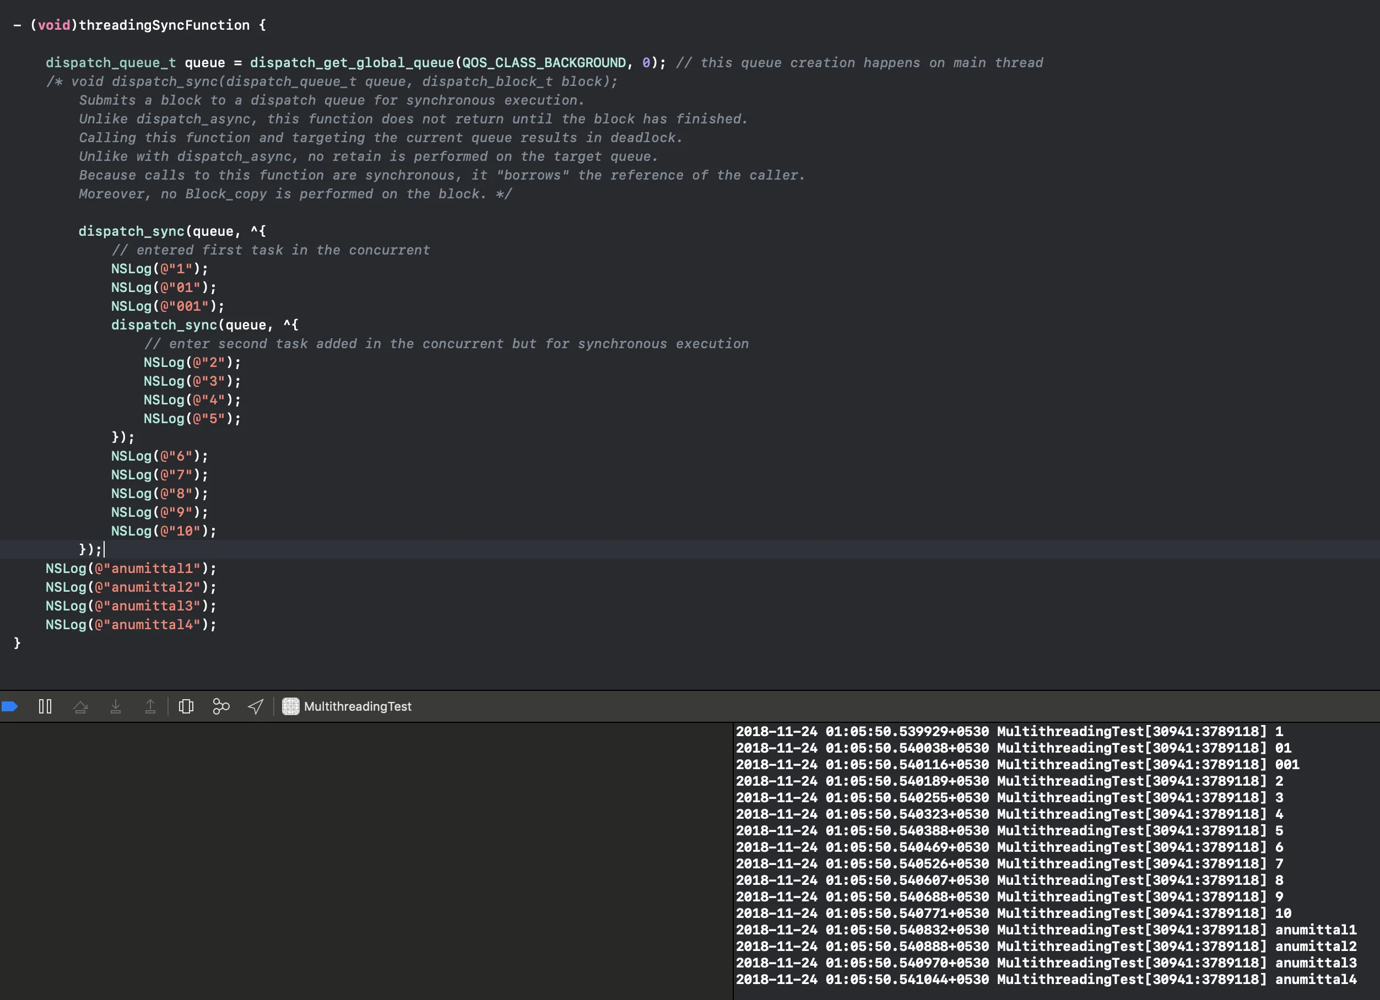The image size is (1380, 1000).
Task: Click the NSLog(@"10") line
Action: click(164, 531)
